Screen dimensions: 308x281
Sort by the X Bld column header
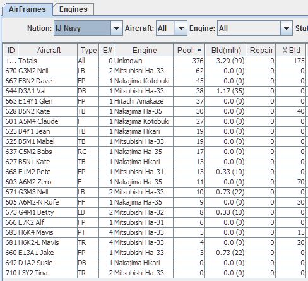291,51
